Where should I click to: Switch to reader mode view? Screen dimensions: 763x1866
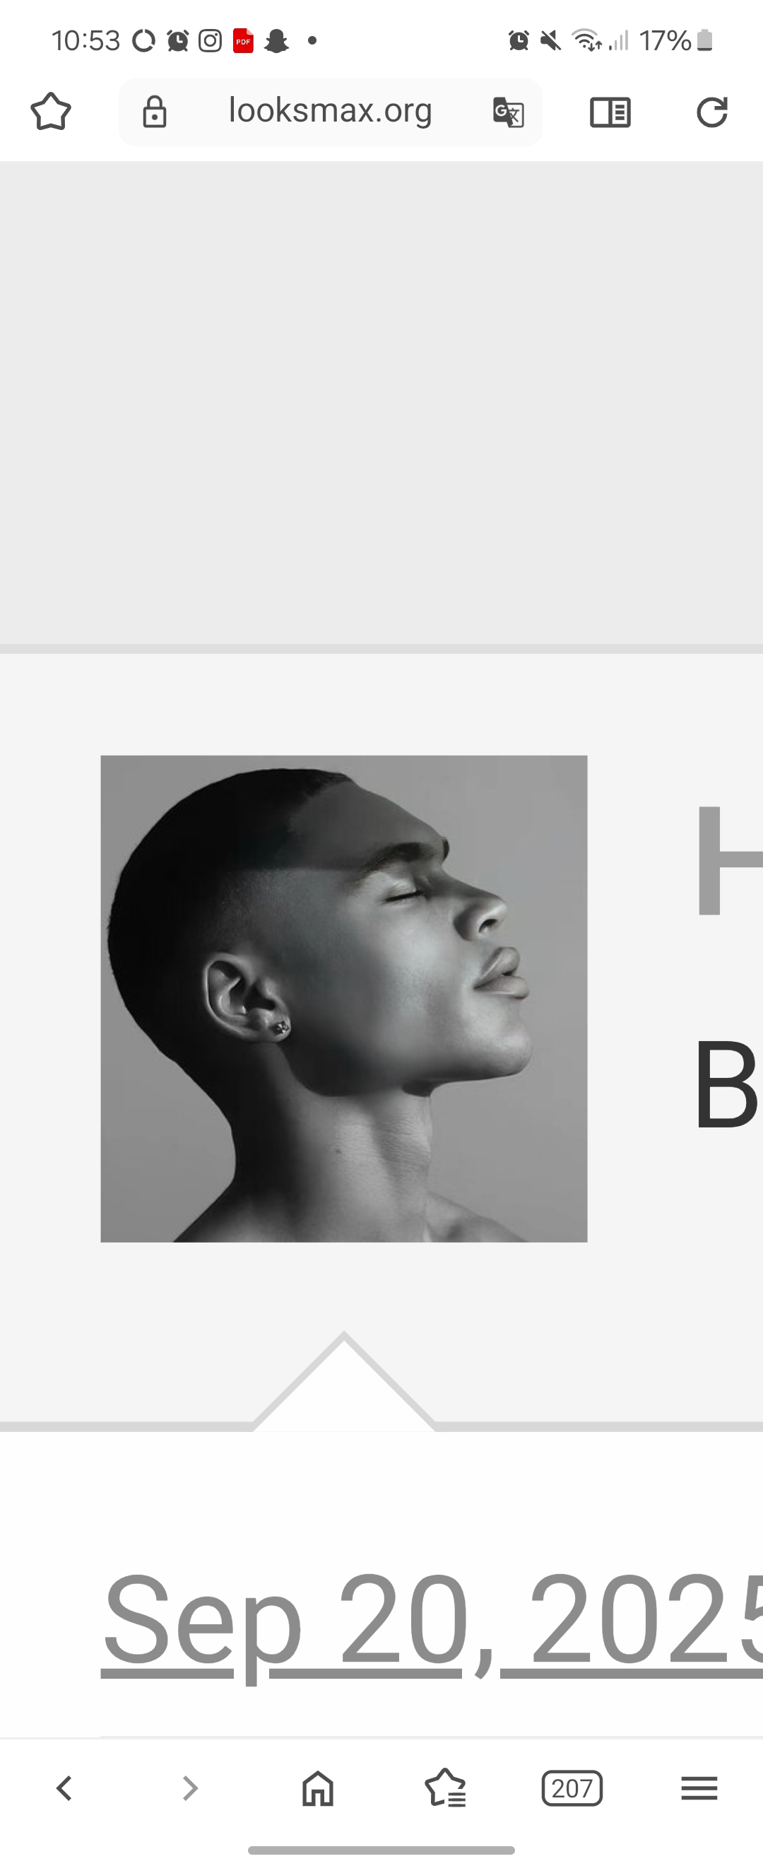coord(610,112)
